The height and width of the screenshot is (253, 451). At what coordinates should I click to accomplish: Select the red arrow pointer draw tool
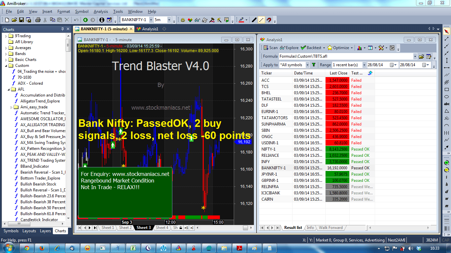(x=446, y=32)
